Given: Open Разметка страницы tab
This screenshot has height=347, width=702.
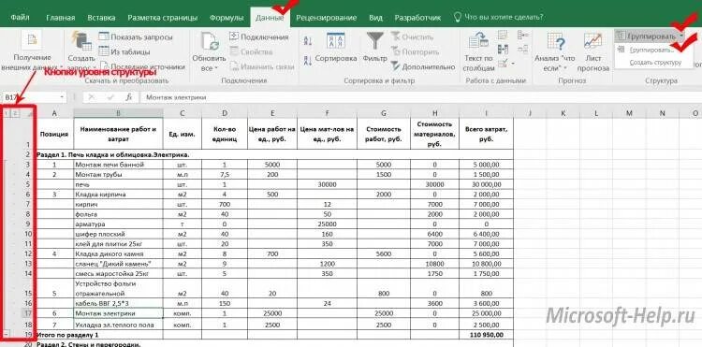Looking at the screenshot, I should [163, 18].
